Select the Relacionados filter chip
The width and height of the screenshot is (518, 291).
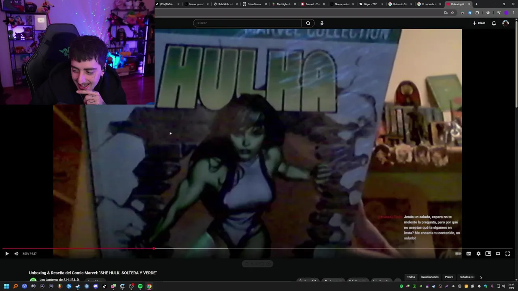coord(430,277)
